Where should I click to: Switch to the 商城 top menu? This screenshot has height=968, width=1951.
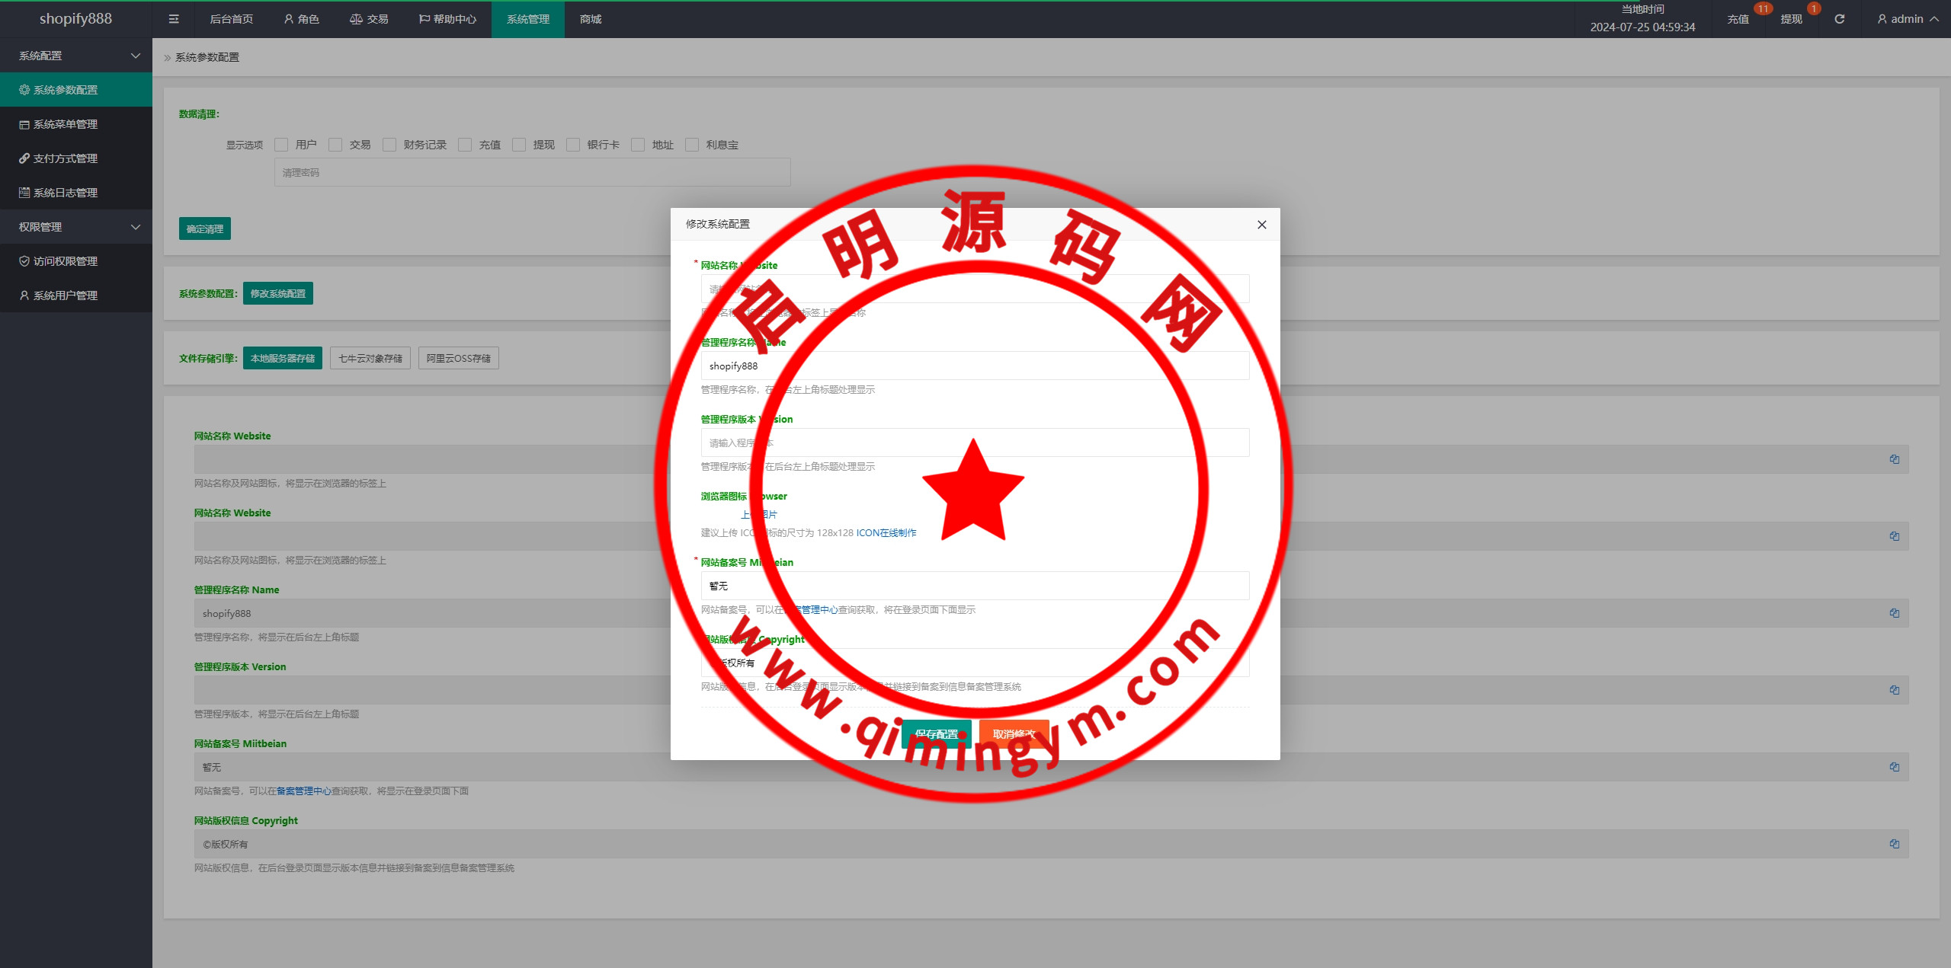point(591,19)
